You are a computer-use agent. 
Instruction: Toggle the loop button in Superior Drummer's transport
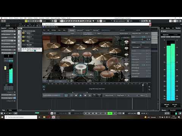(71, 95)
